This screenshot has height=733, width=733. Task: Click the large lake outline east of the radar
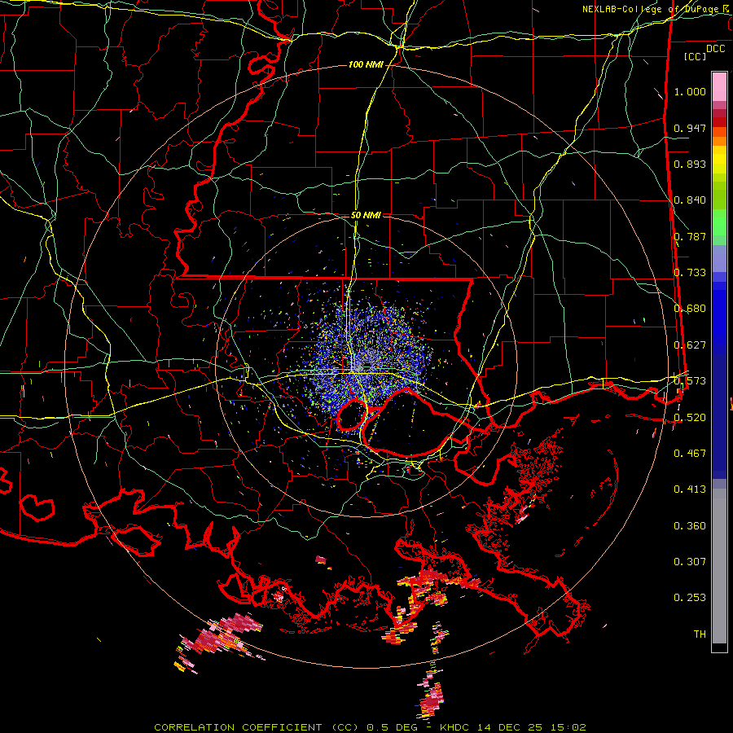(415, 423)
